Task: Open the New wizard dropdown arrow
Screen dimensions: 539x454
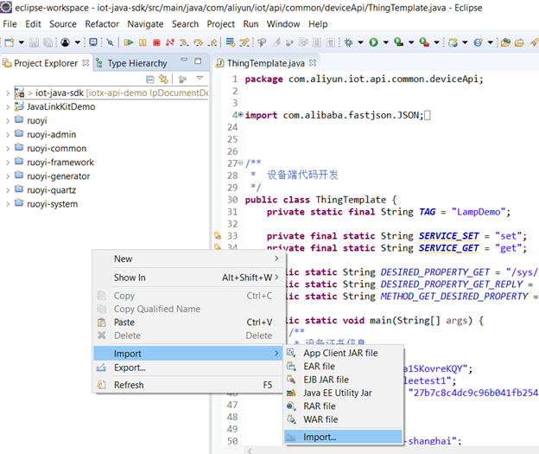Action: 22,42
